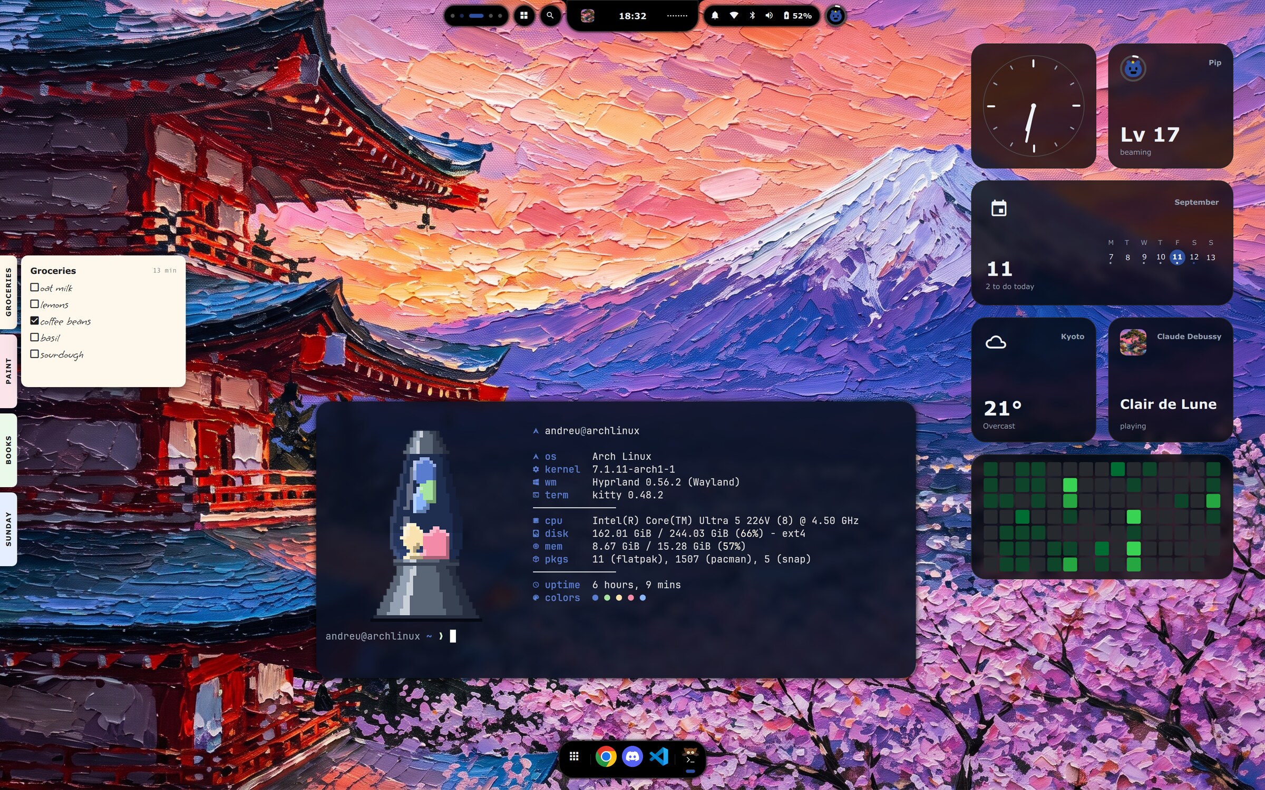Open the Wi-Fi status icon

tap(734, 16)
